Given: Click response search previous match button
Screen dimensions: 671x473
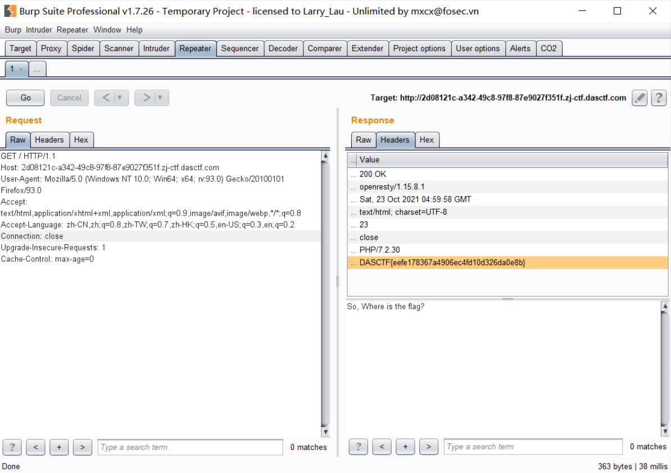Looking at the screenshot, I should click(x=382, y=447).
